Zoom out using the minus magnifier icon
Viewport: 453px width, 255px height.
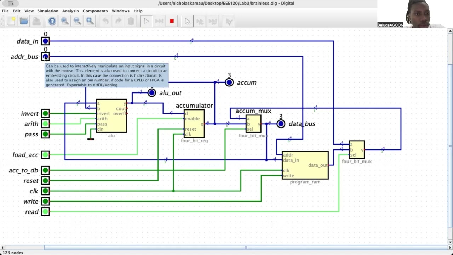pos(77,21)
